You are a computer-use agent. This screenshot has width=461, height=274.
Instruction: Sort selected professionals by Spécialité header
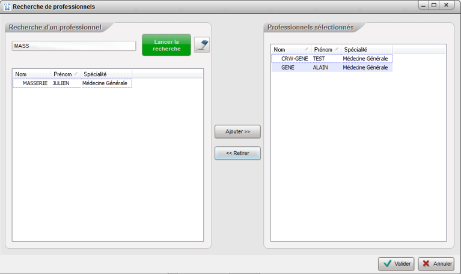[365, 49]
